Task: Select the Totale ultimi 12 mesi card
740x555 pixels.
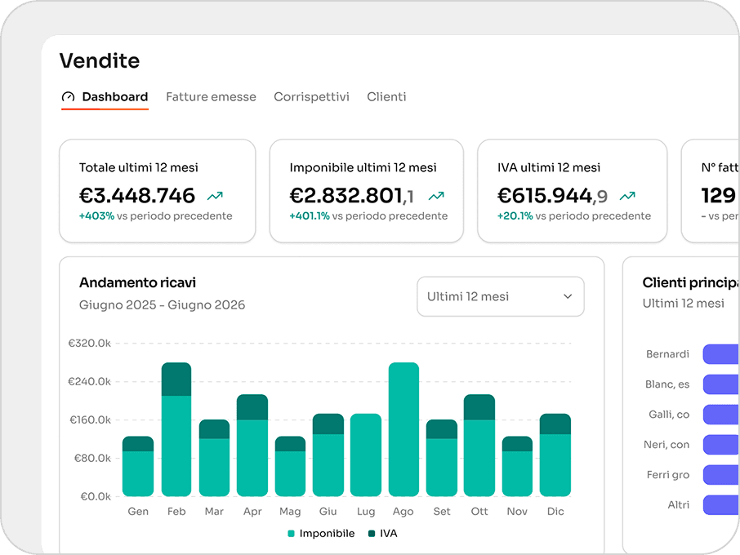Action: pyautogui.click(x=158, y=191)
